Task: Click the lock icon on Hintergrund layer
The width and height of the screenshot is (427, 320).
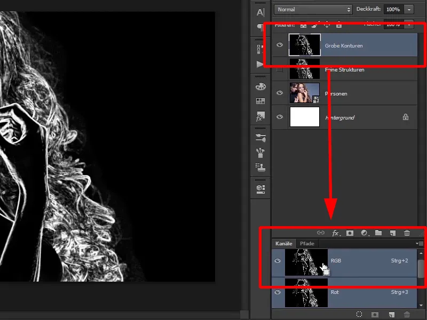Action: point(406,117)
